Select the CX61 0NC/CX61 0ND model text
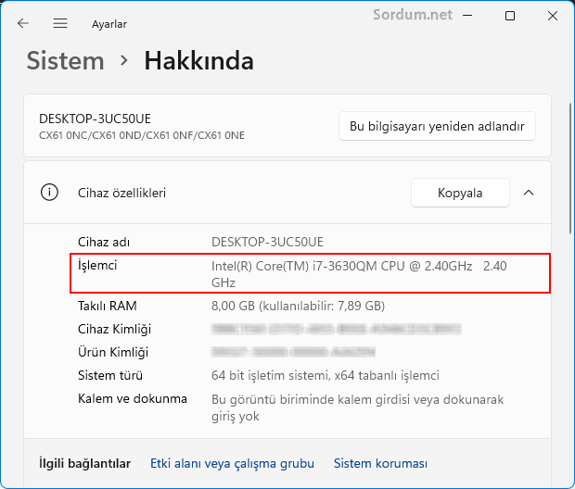 [x=142, y=135]
